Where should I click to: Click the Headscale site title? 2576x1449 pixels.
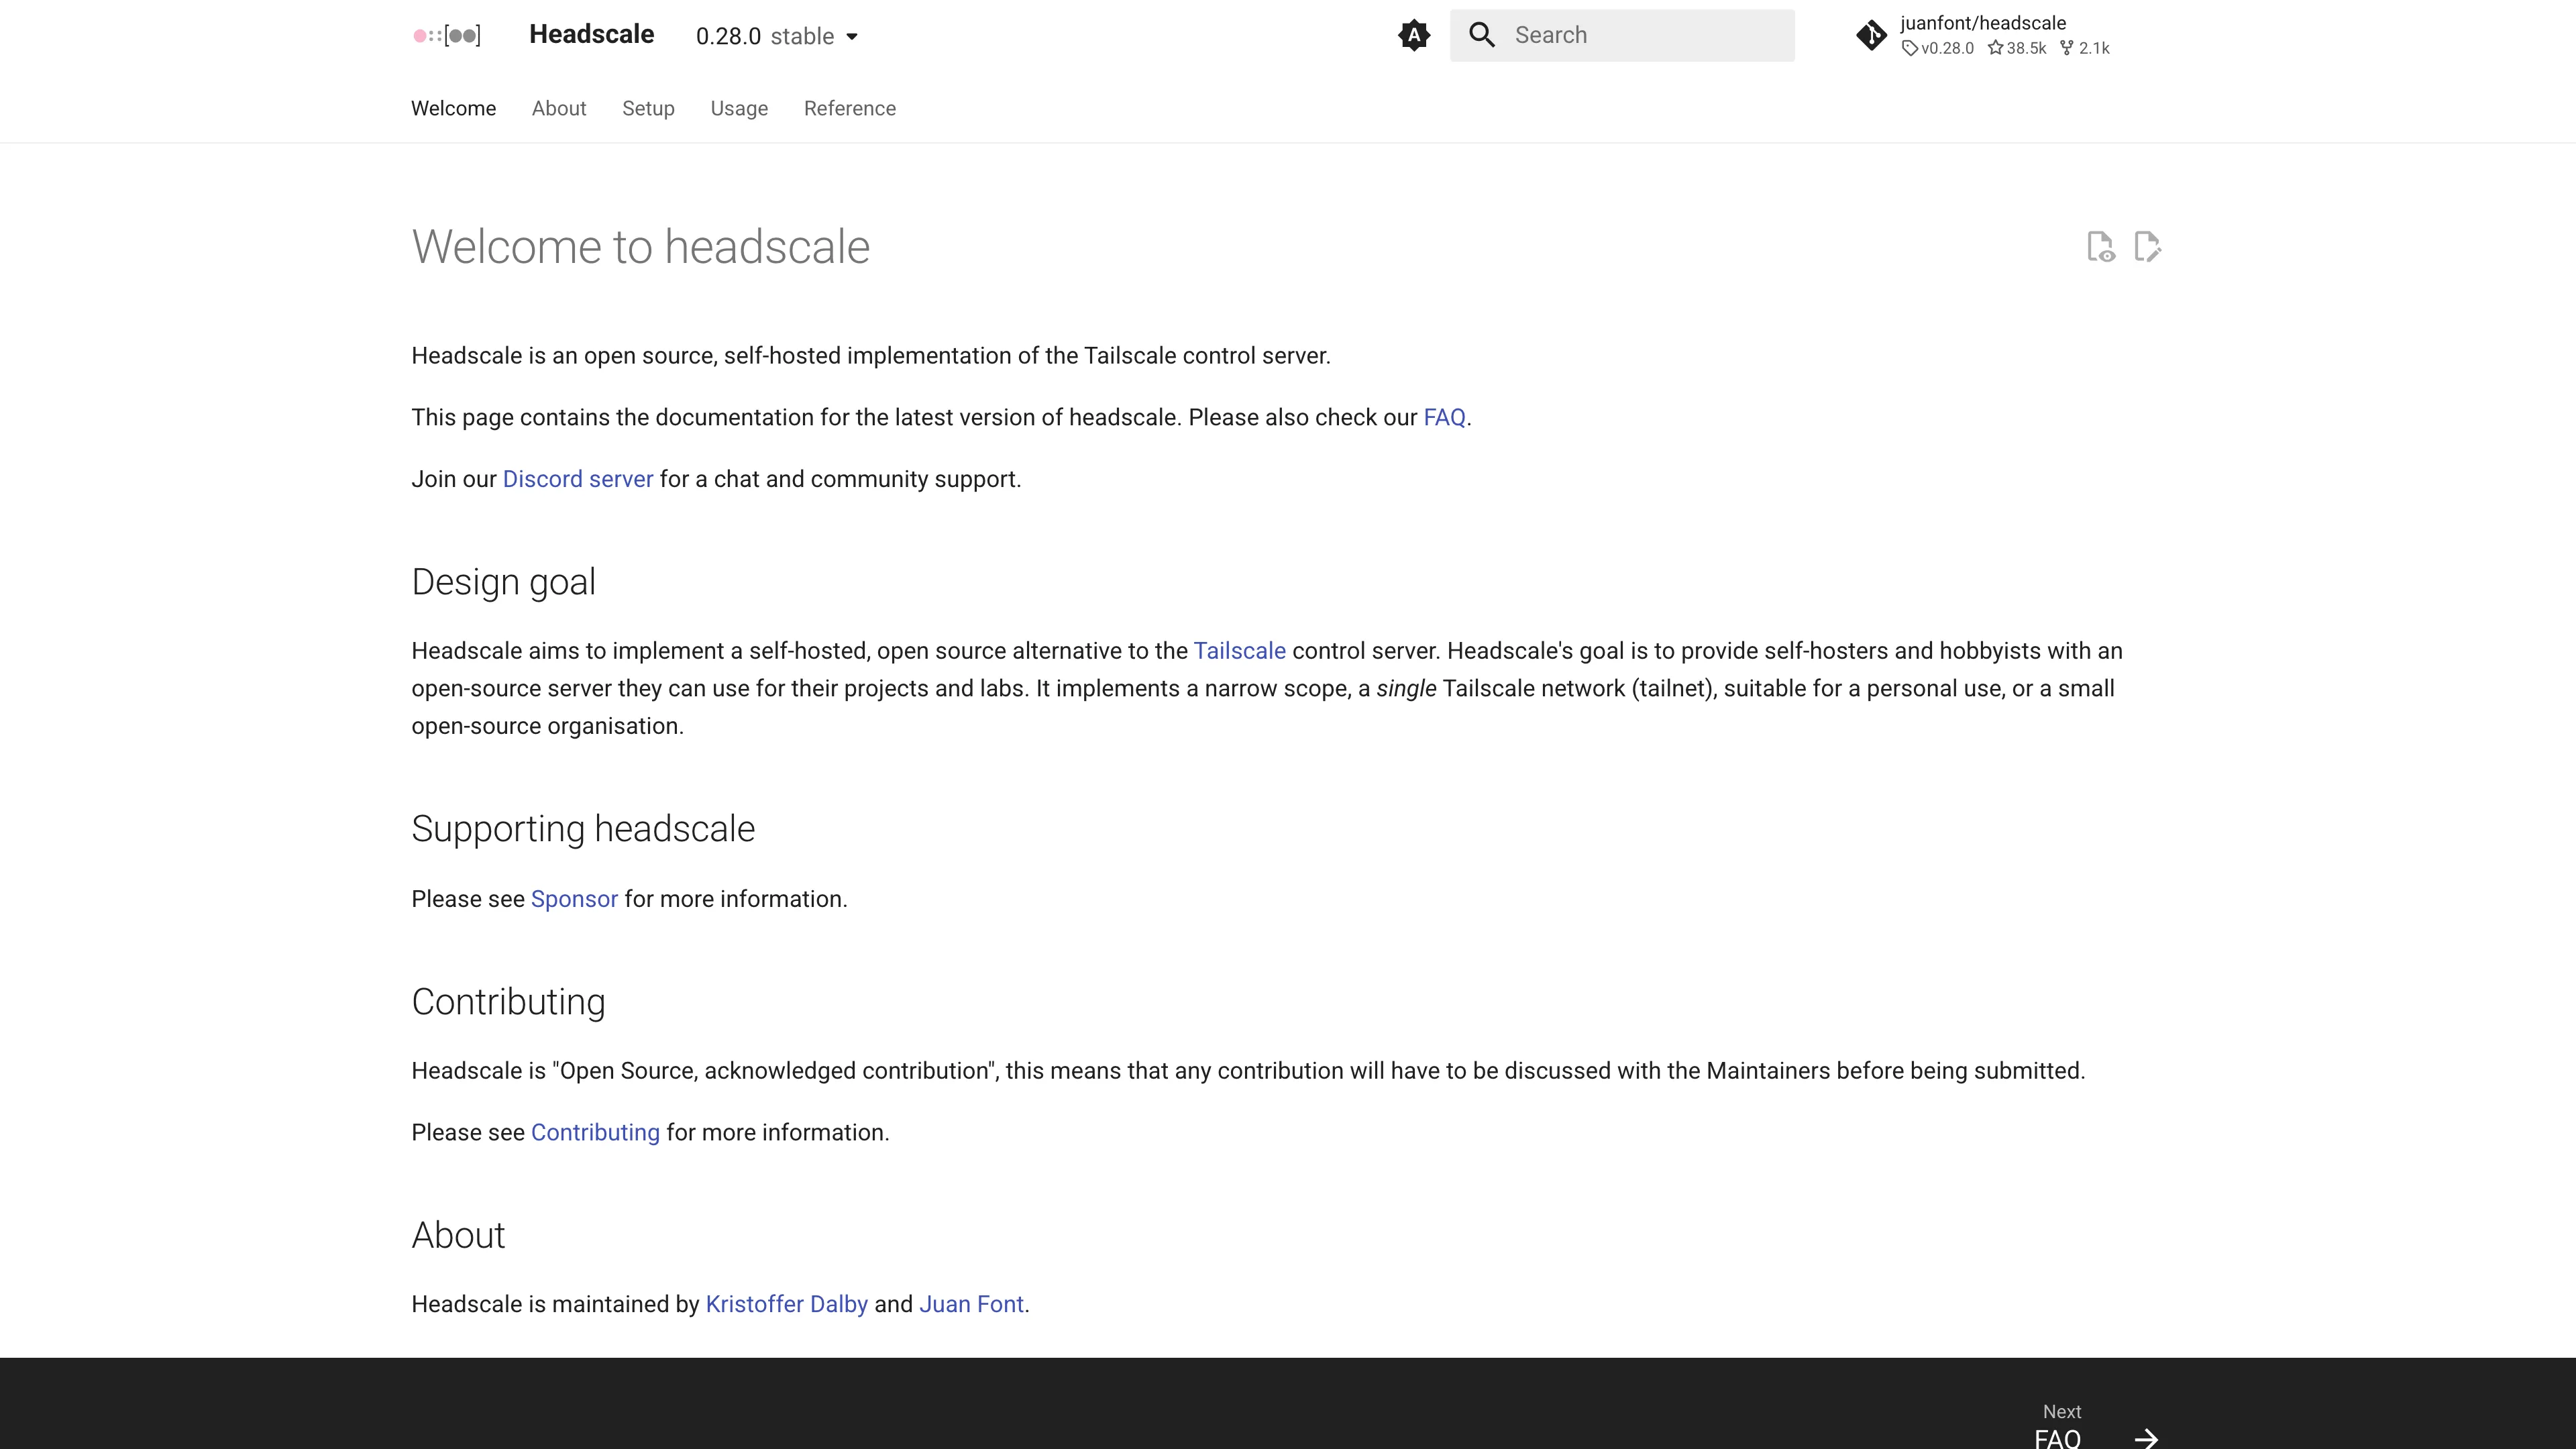click(x=591, y=34)
